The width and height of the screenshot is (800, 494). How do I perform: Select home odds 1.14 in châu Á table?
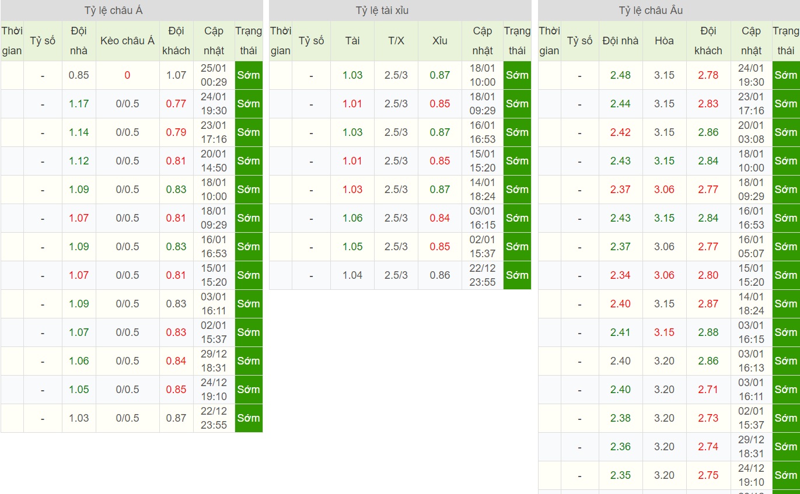[79, 132]
